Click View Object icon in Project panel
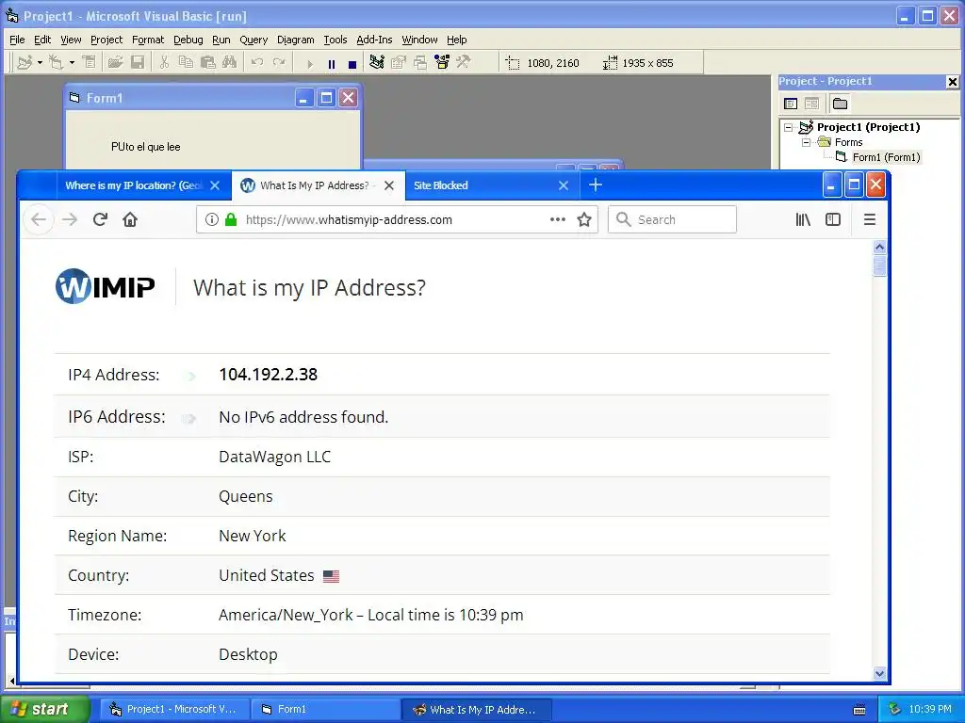Viewport: 965px width, 723px height. (x=811, y=104)
